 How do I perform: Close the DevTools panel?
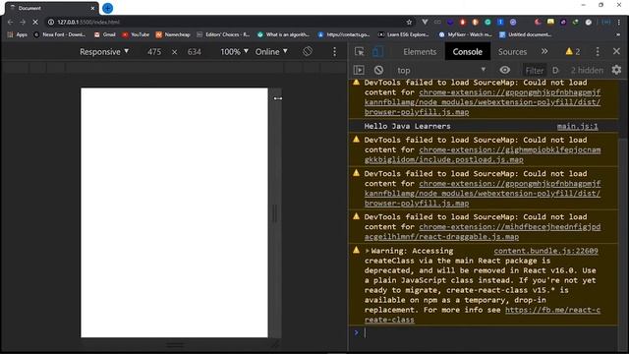(616, 51)
